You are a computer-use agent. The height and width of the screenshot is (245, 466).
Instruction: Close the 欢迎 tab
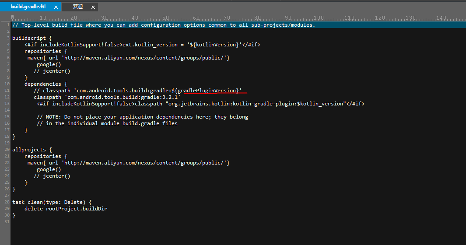pos(93,7)
